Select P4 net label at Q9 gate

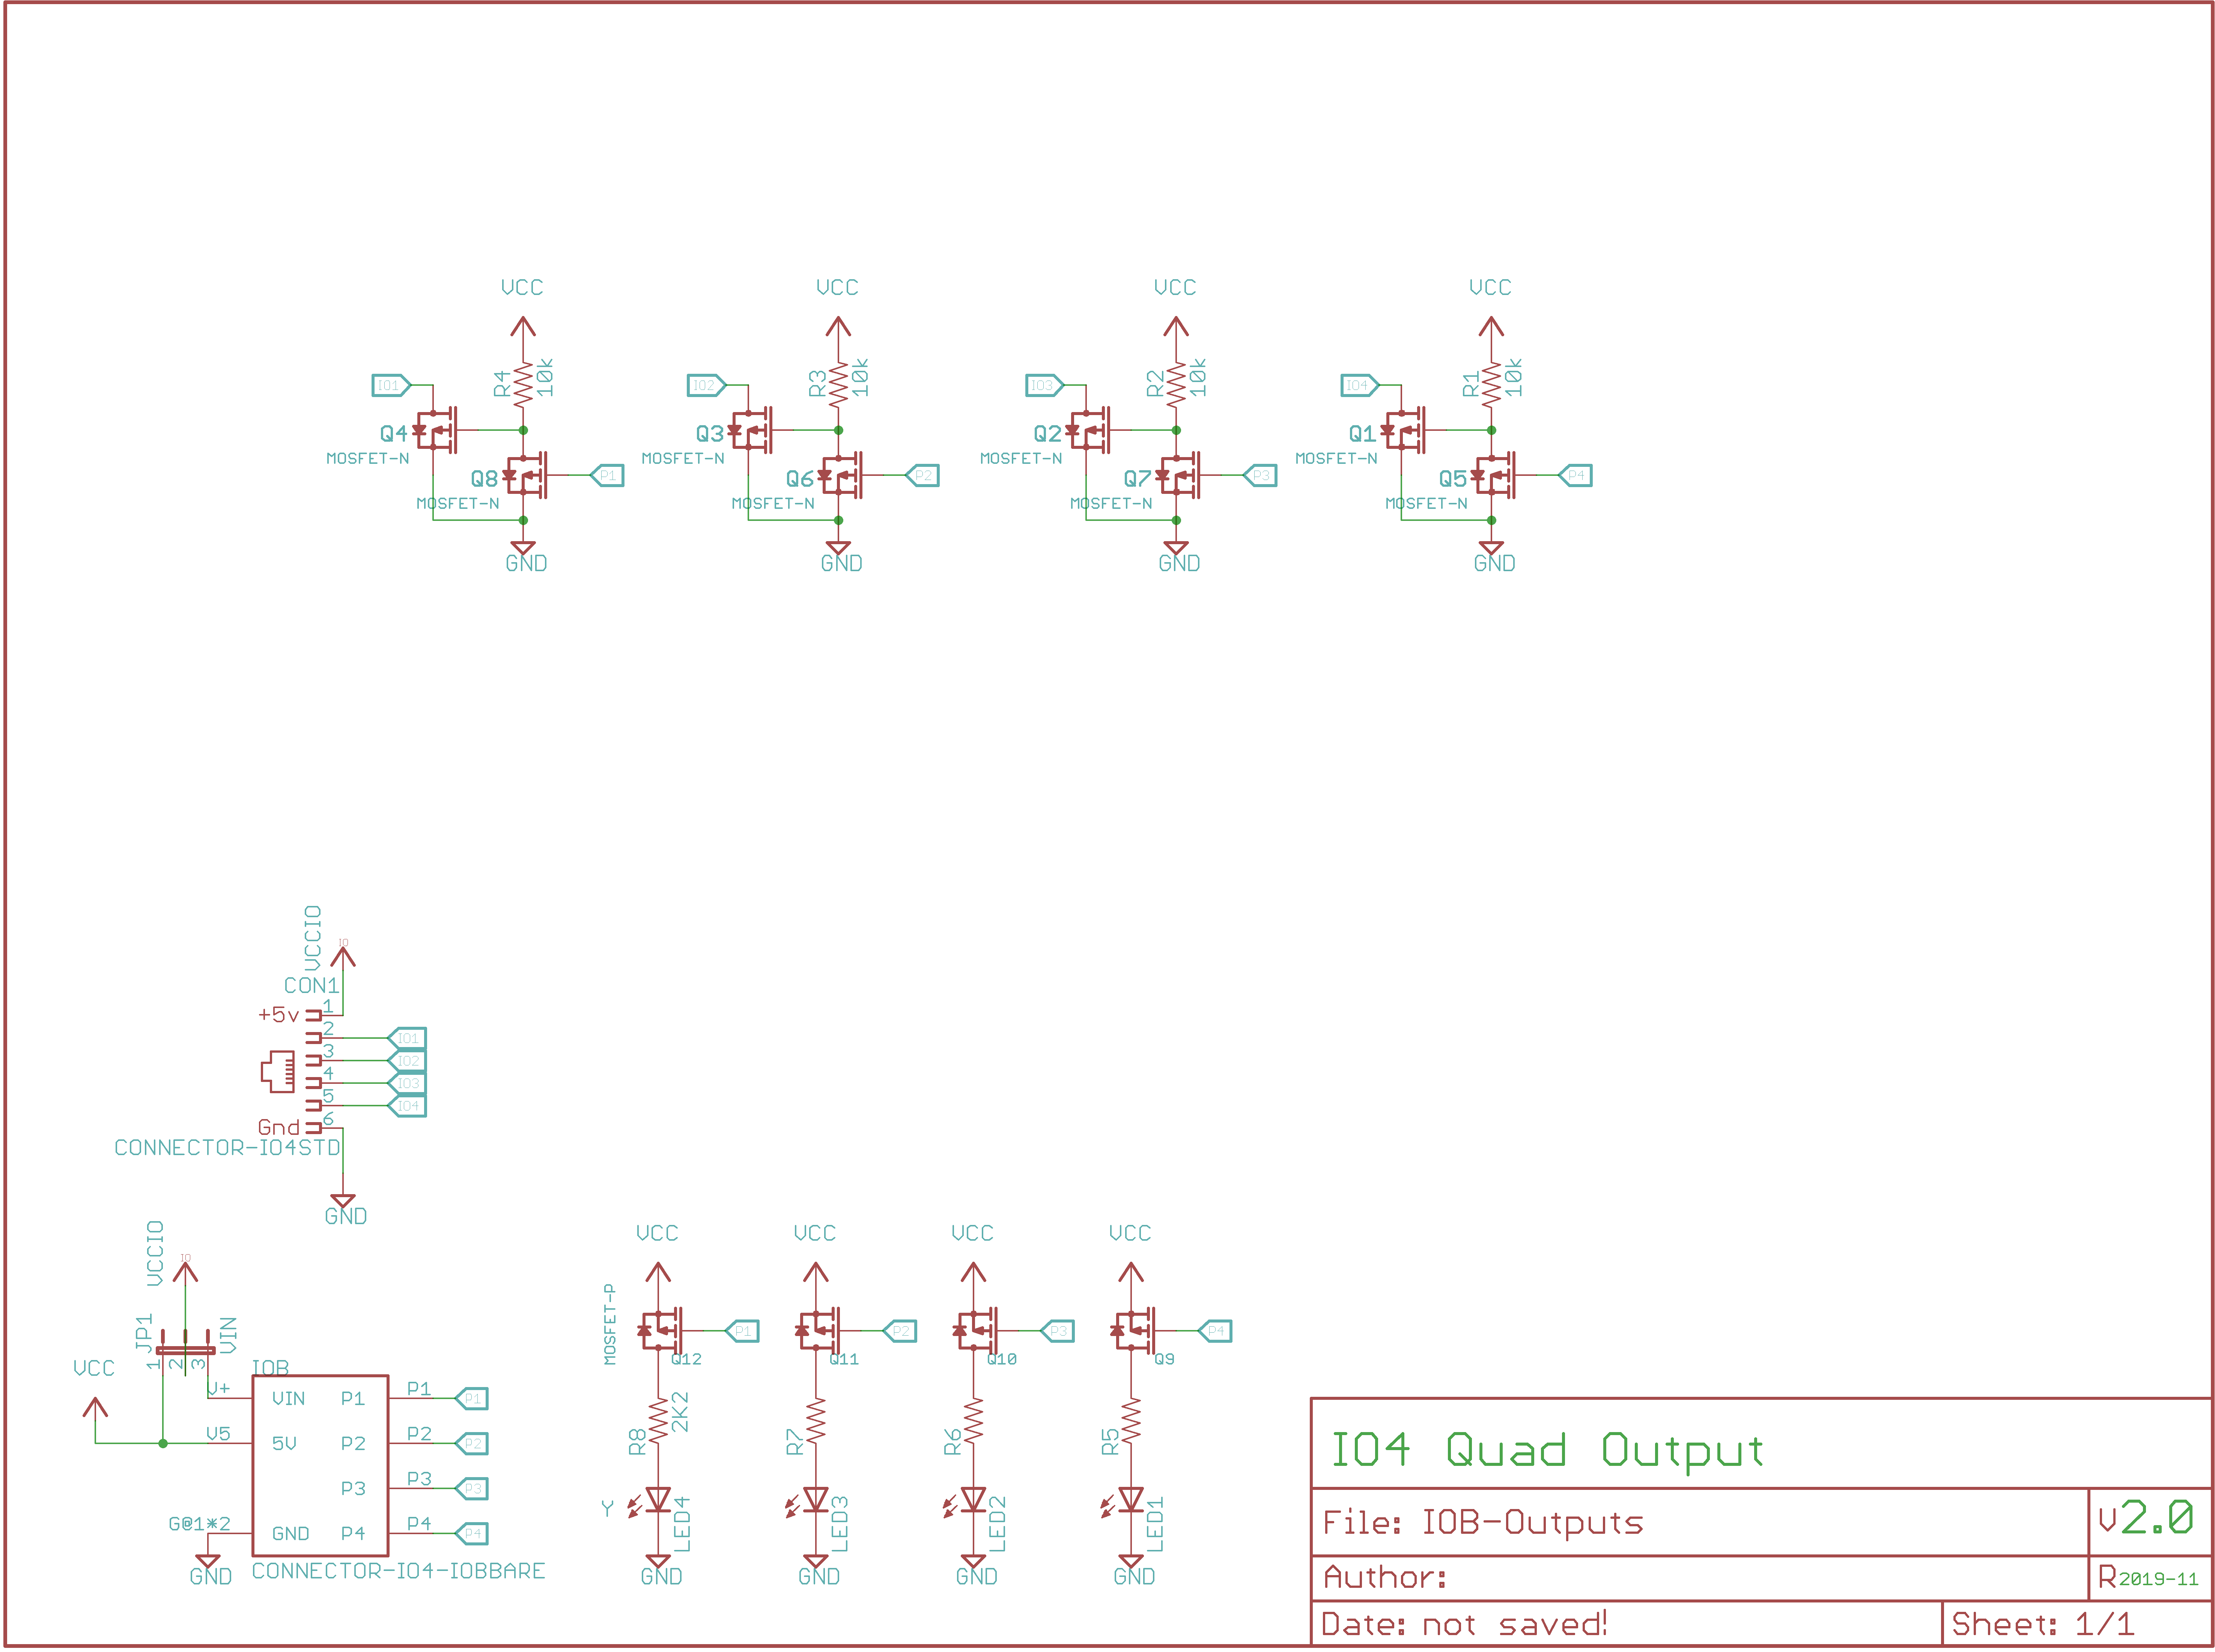1215,1331
